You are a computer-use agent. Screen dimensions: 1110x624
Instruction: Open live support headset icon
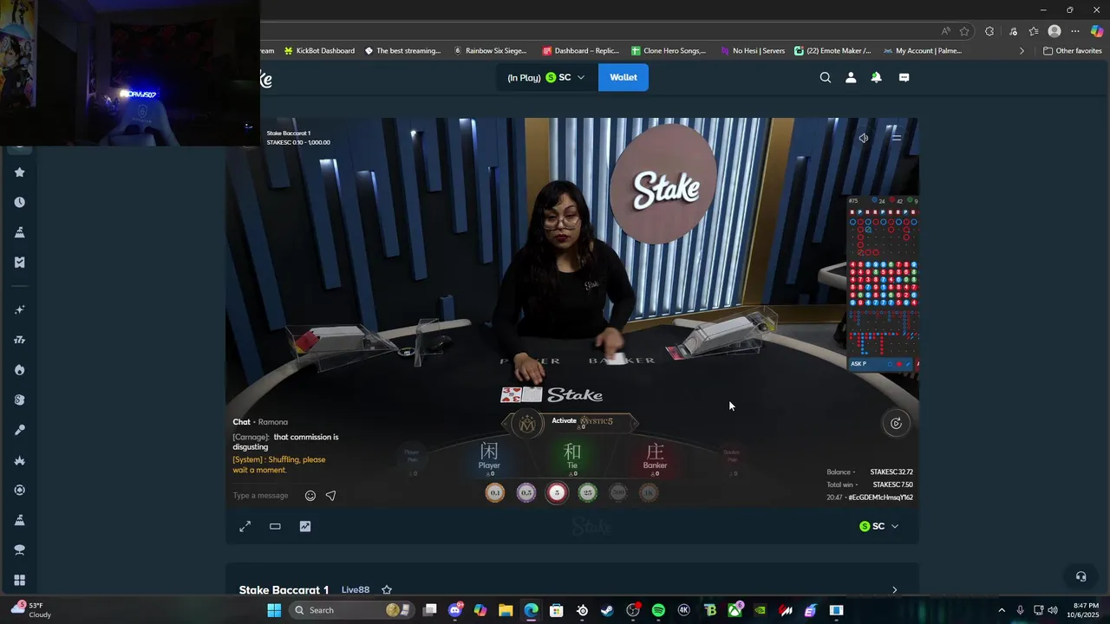tap(1081, 576)
